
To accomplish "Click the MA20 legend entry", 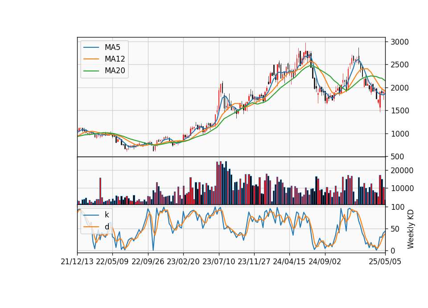I will click(104, 71).
